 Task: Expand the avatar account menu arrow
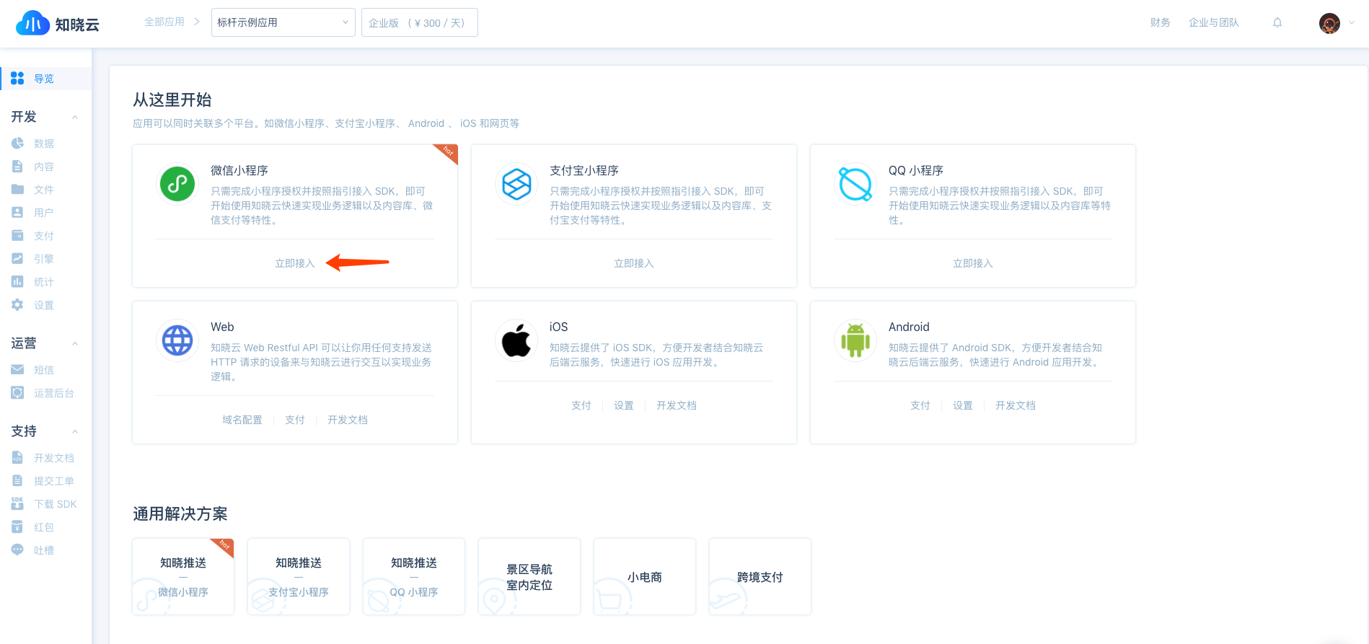click(1352, 23)
